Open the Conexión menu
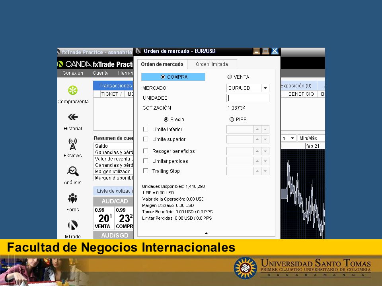382x286 pixels. coord(72,73)
